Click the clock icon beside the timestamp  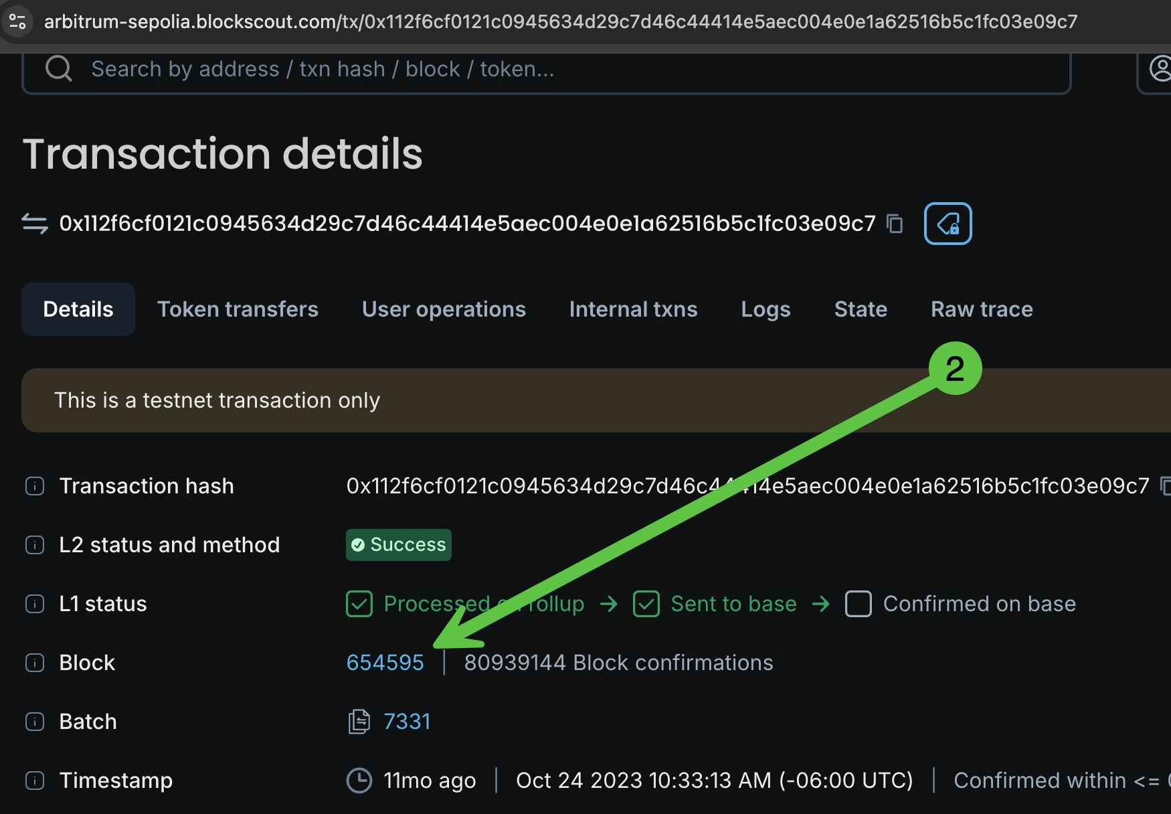tap(359, 781)
